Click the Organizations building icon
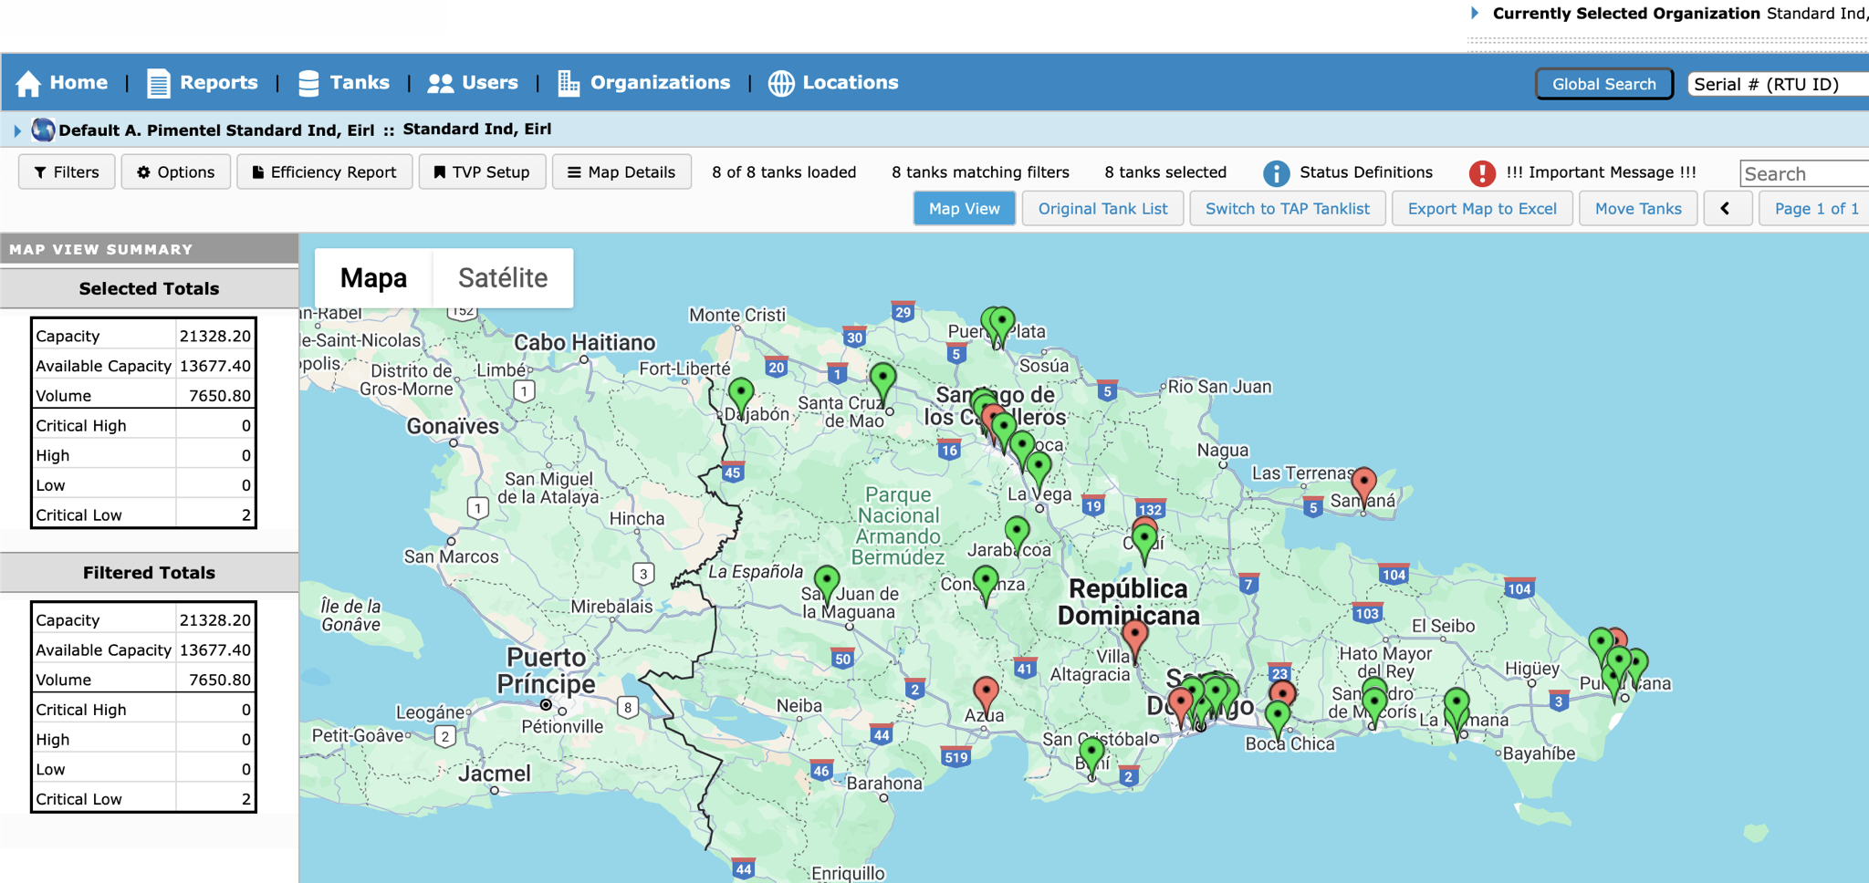 (x=569, y=83)
